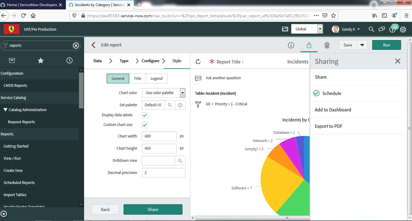Click the report info icon
This screenshot has height=221, width=412.
tap(291, 45)
